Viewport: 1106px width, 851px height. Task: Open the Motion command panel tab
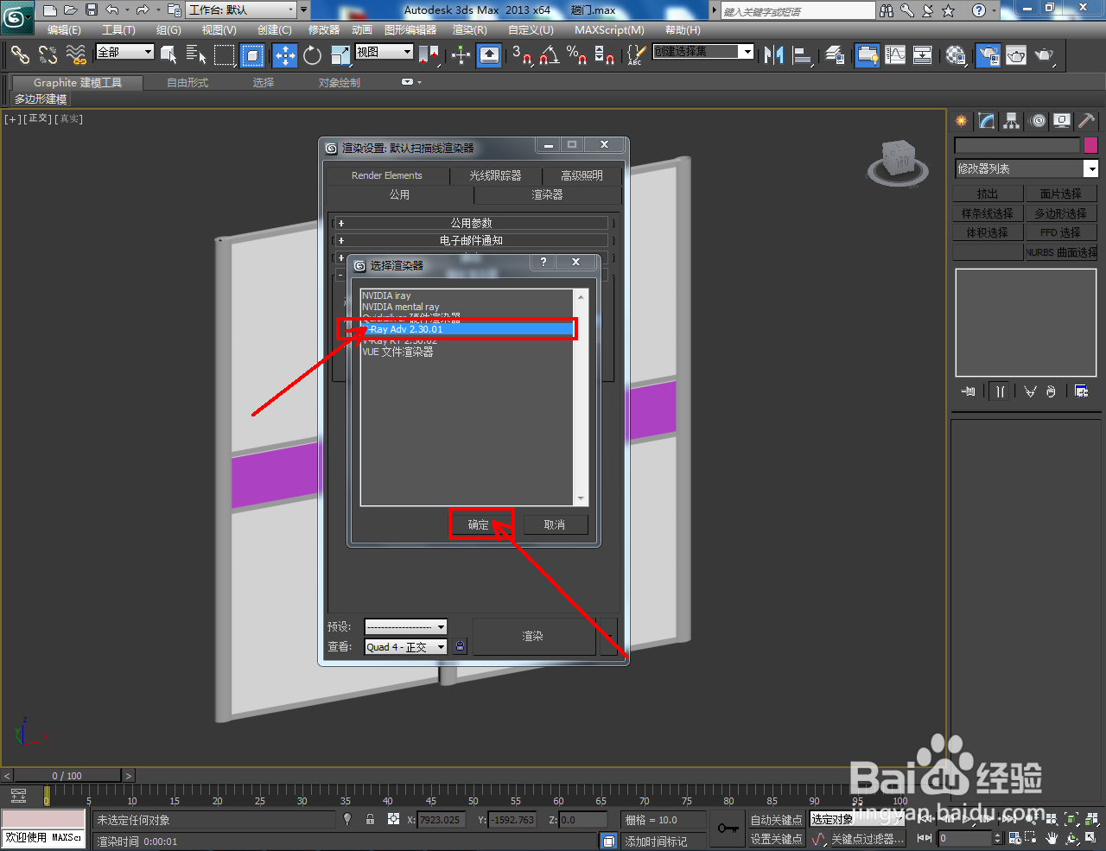(x=1038, y=121)
